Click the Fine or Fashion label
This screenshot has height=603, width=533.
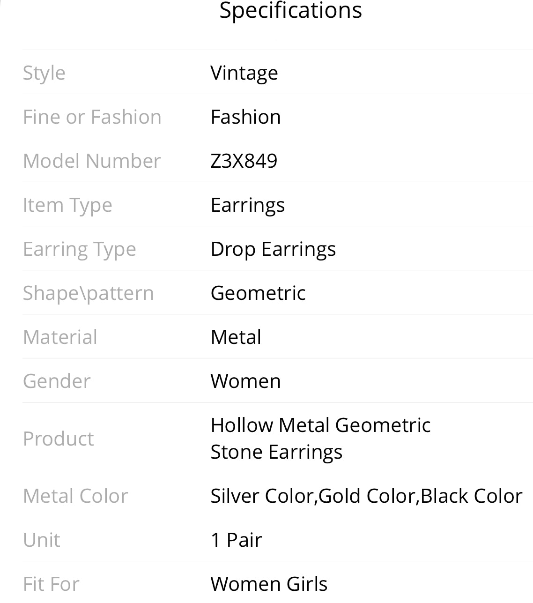tap(92, 117)
